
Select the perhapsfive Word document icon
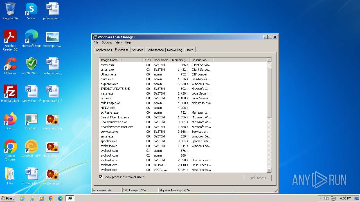tap(52, 66)
